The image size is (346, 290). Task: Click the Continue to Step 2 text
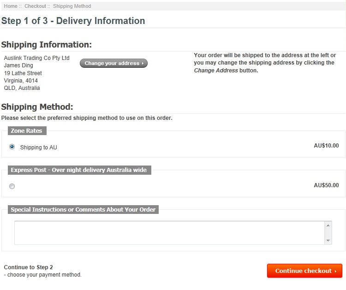pos(28,267)
